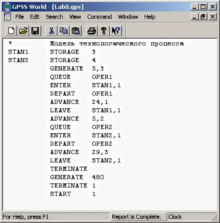The image size is (220, 223).
Task: Click the 'Report is Complete.' status pane
Action: tap(139, 217)
